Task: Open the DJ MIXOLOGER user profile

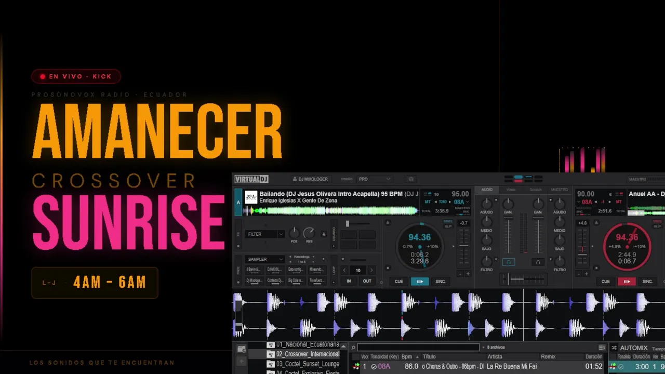Action: tap(310, 179)
